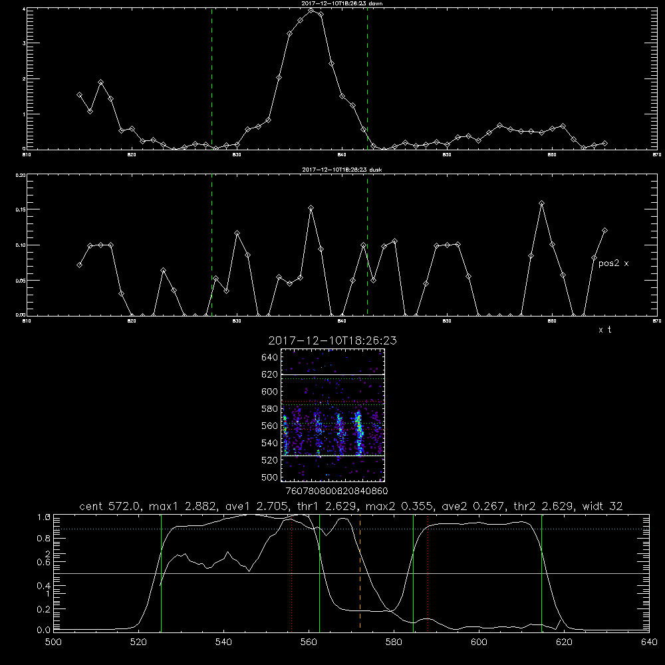Screen dimensions: 665x665
Task: Click bottom plot y-axis label 0.4
Action: pos(44,586)
